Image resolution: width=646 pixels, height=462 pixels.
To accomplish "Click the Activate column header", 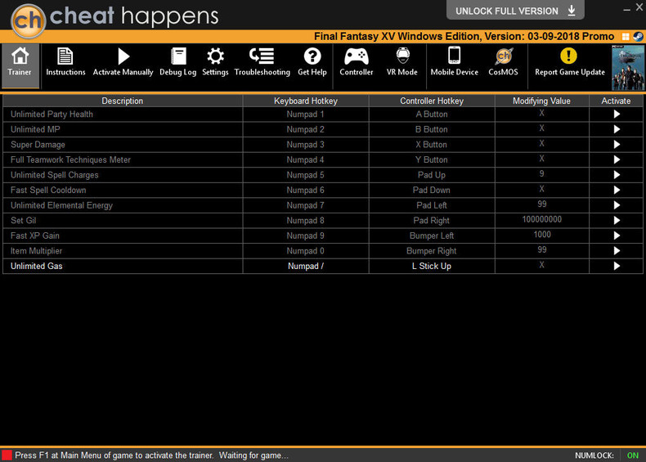I will pyautogui.click(x=616, y=101).
